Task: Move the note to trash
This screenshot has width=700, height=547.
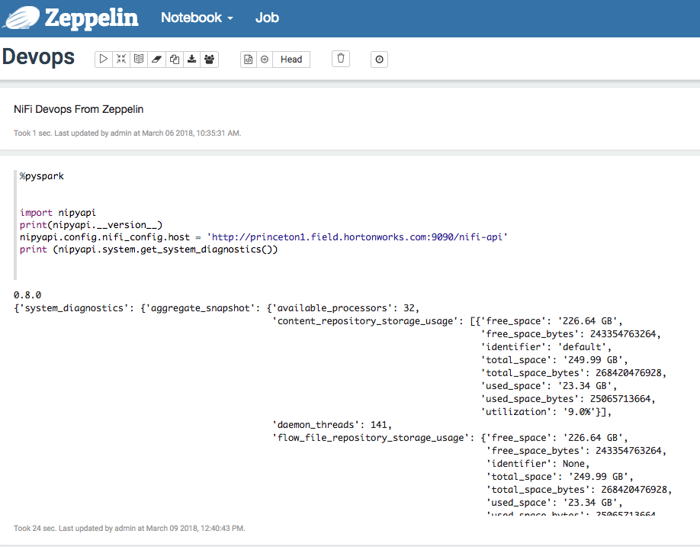Action: click(340, 59)
